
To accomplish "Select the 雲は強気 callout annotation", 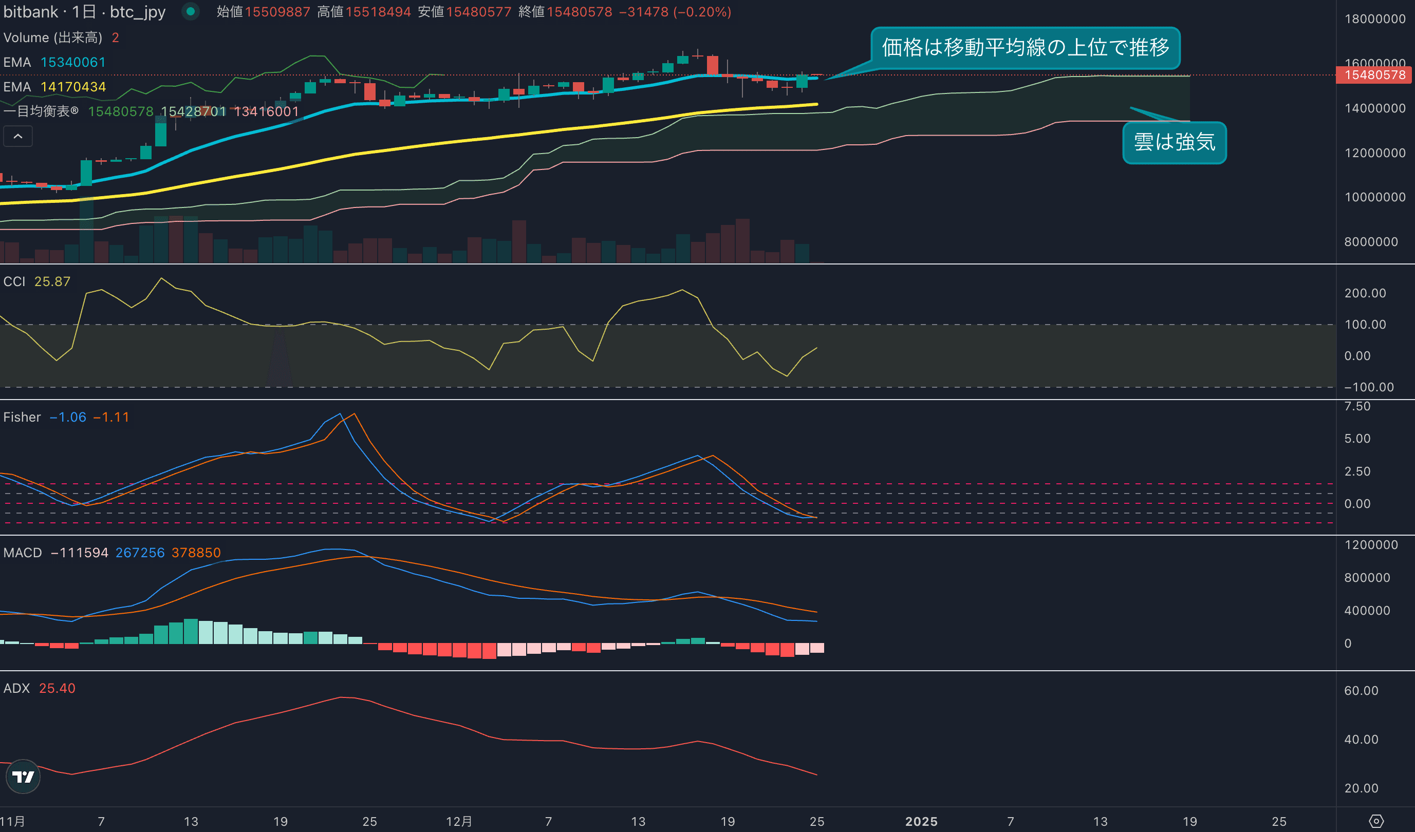I will [1174, 143].
